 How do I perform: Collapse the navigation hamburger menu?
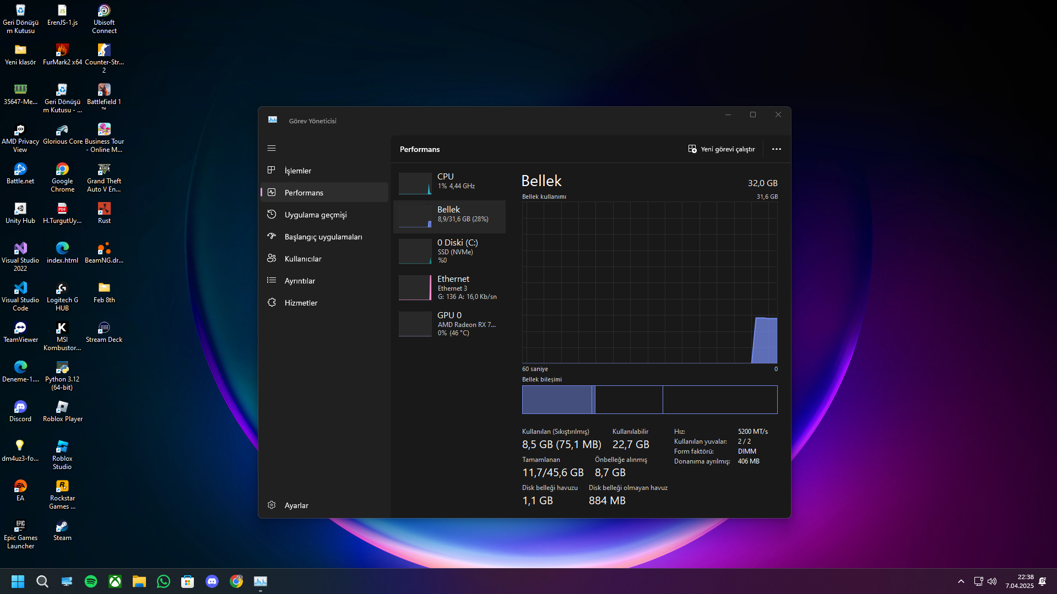(x=272, y=148)
